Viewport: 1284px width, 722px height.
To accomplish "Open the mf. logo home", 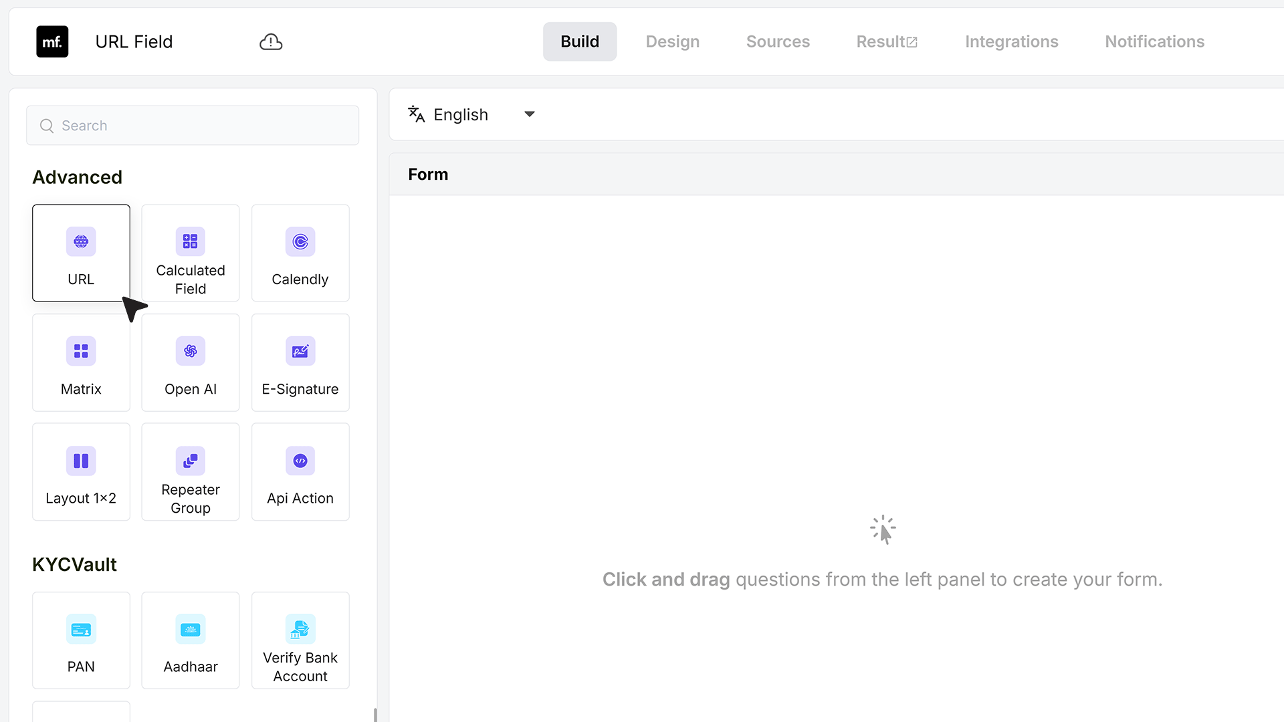I will [x=52, y=41].
